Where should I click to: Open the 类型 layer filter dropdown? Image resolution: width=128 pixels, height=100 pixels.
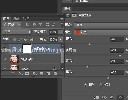12,25
